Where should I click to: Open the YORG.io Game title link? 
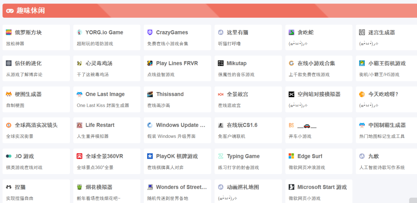(104, 32)
